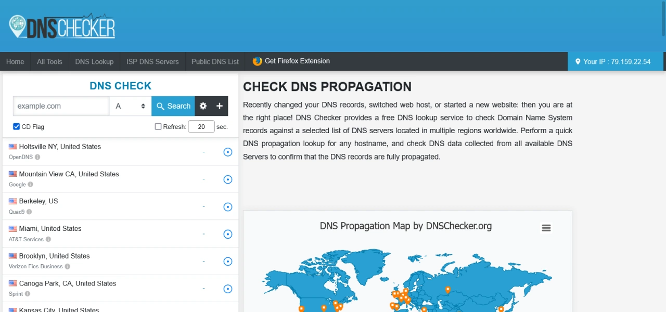Click the Mountain View CA row target icon
This screenshot has width=666, height=312.
pyautogui.click(x=227, y=179)
